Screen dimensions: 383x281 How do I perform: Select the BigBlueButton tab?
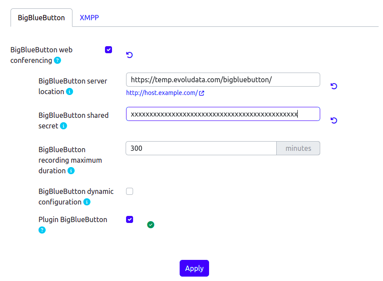click(x=41, y=18)
